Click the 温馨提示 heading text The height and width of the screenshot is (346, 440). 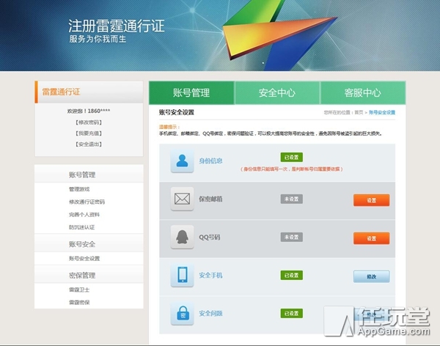click(x=169, y=127)
